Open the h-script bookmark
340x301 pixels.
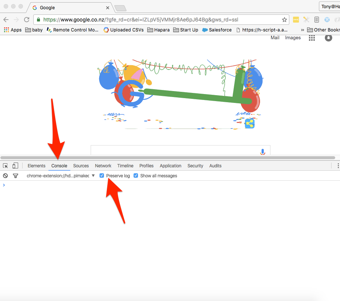pos(262,30)
